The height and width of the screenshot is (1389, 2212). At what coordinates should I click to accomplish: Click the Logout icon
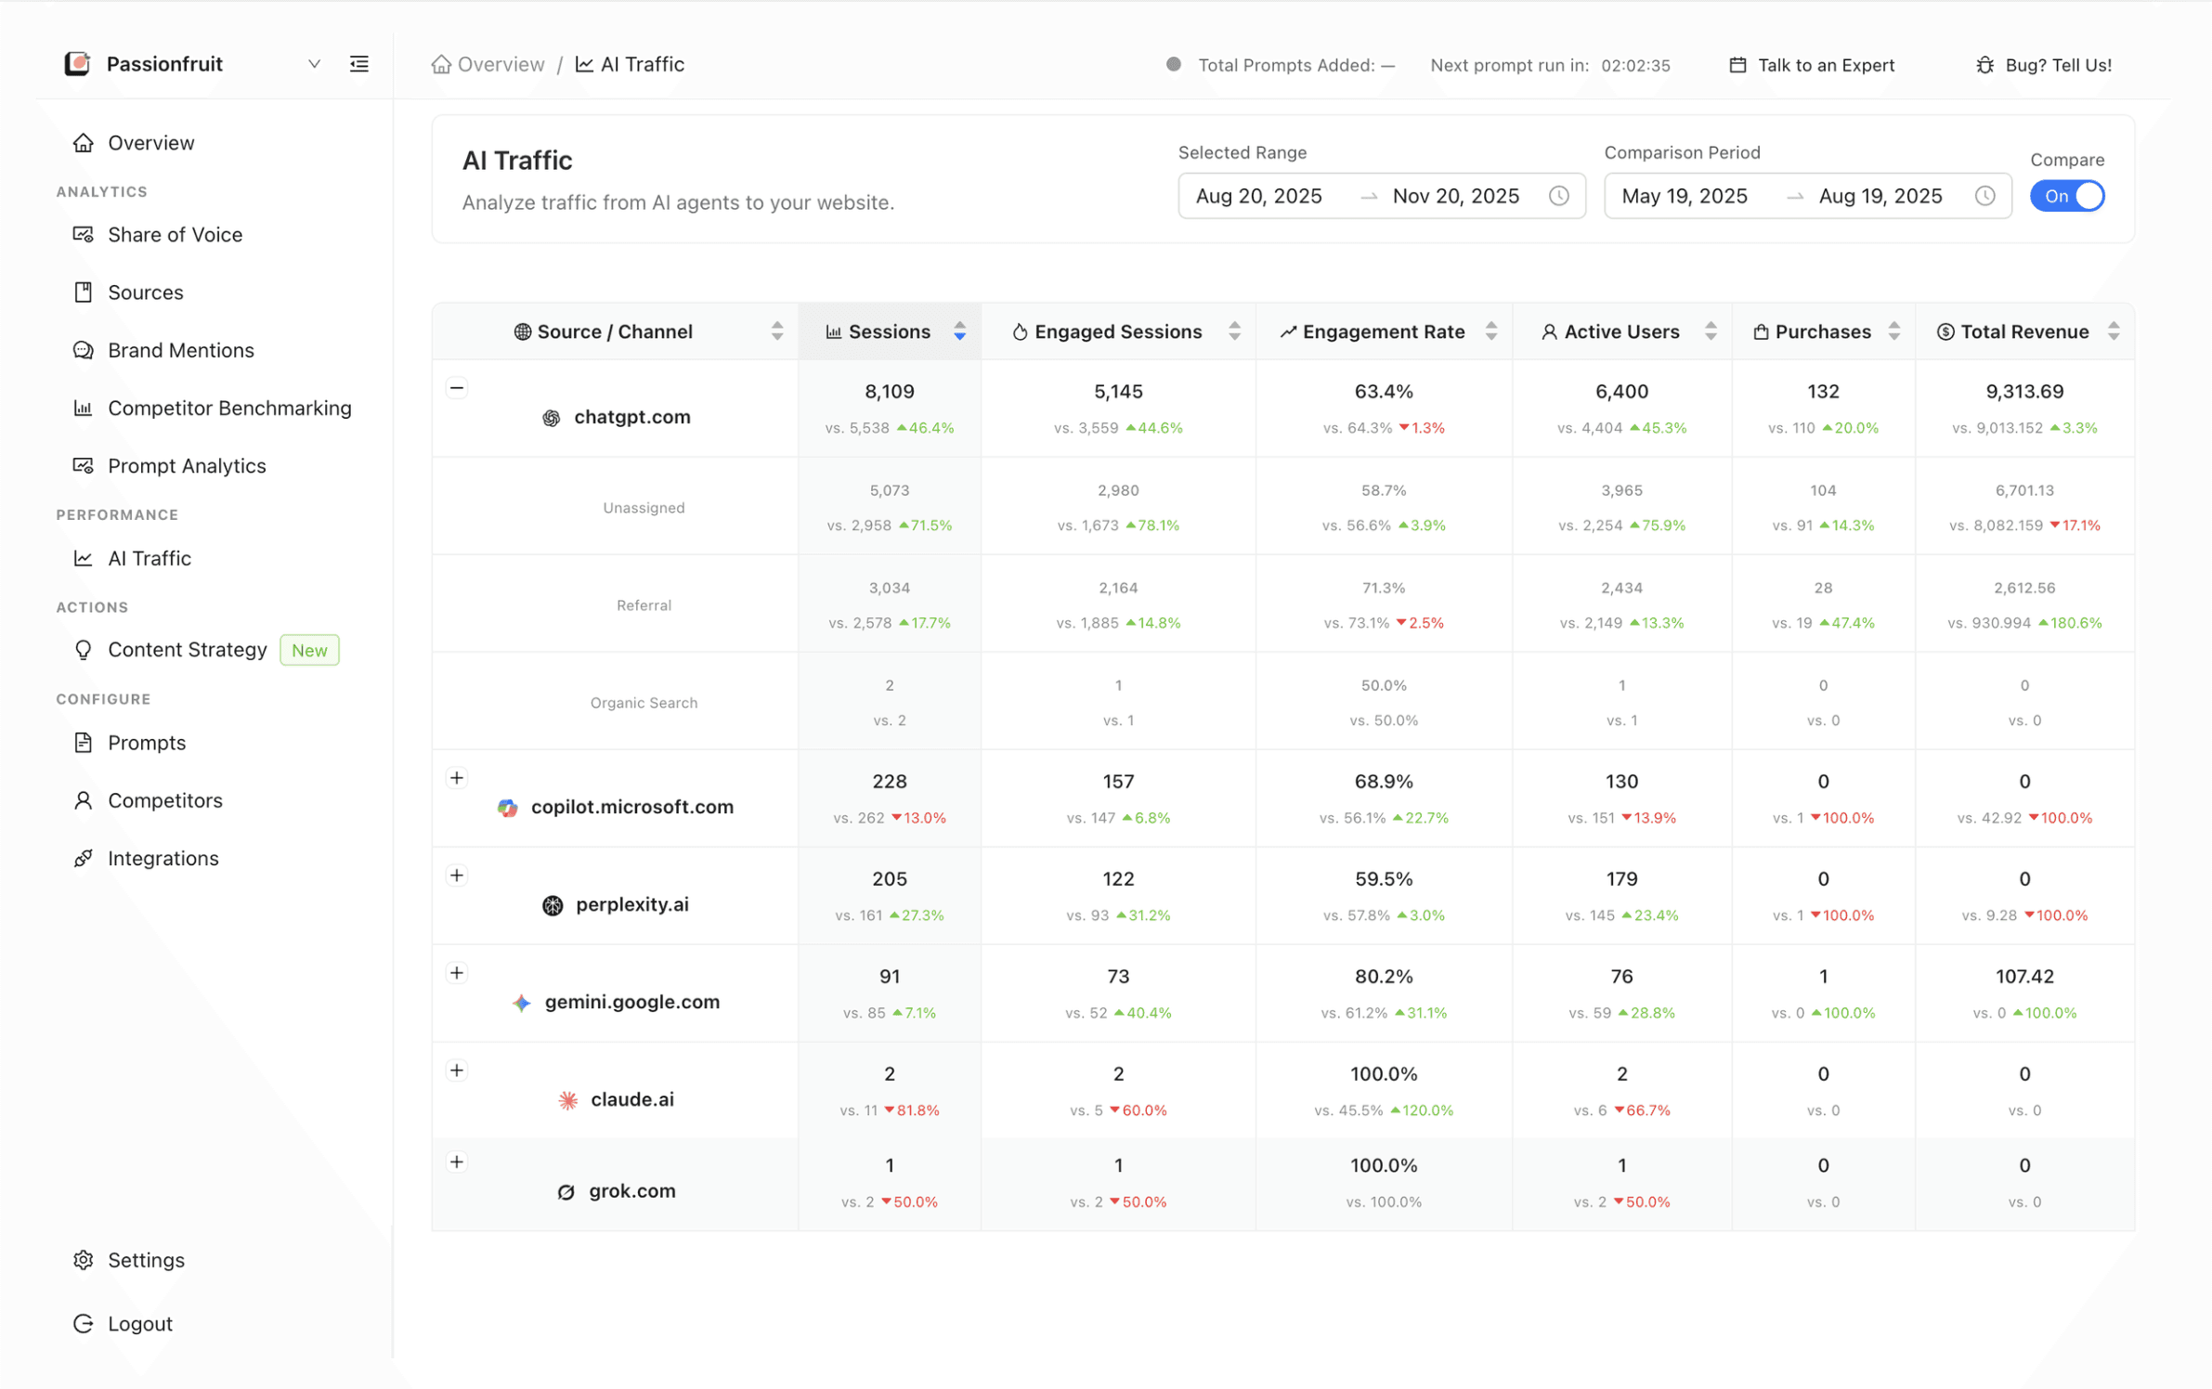pyautogui.click(x=84, y=1324)
